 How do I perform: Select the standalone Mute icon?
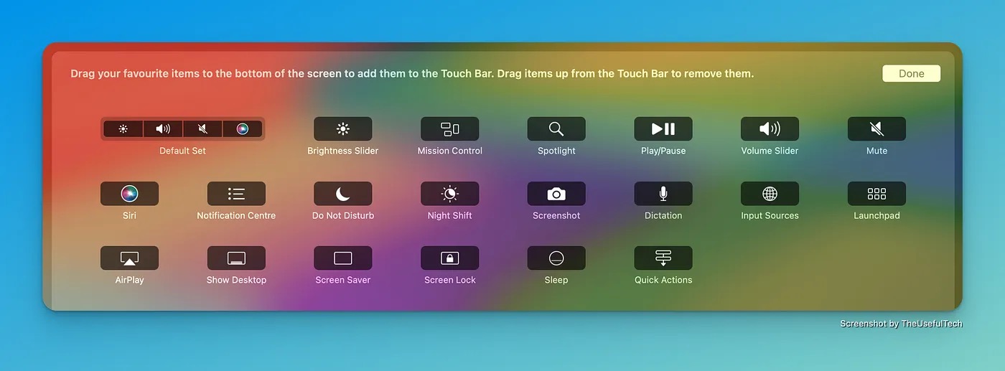pyautogui.click(x=877, y=129)
